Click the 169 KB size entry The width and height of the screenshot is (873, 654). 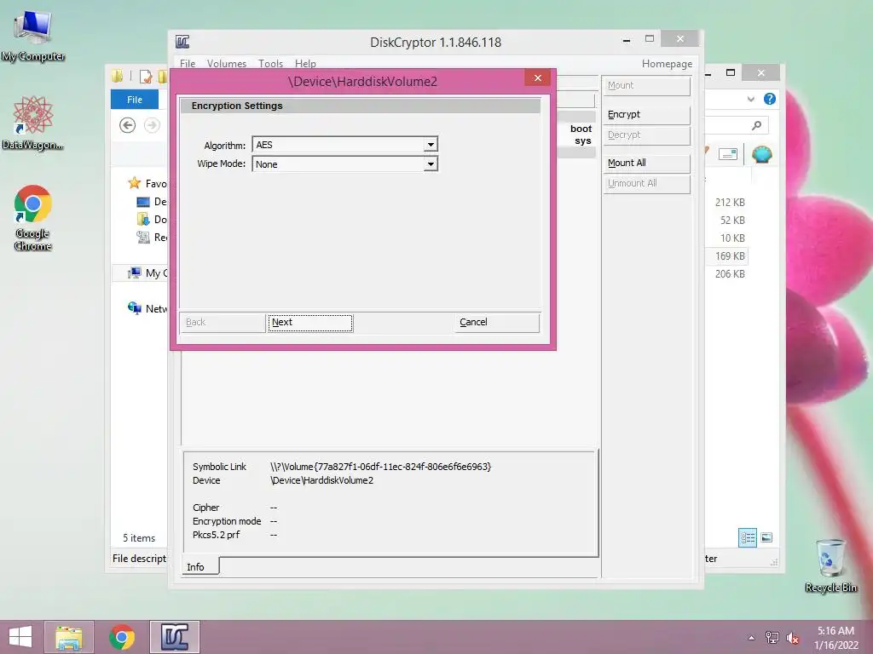point(730,255)
